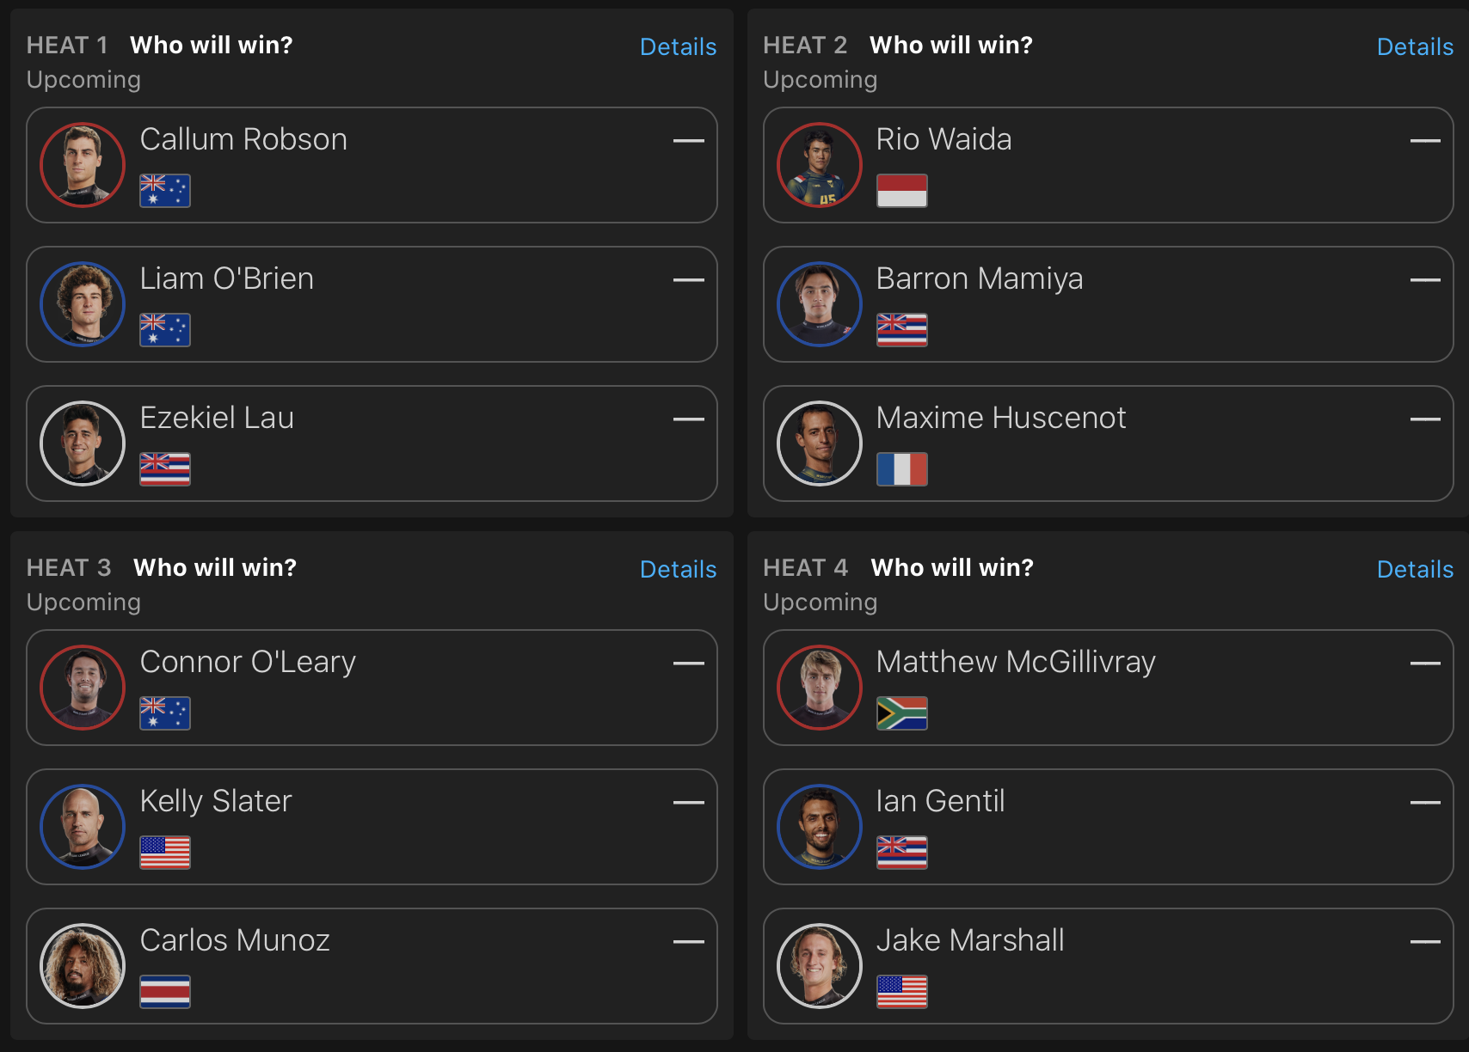1469x1052 pixels.
Task: Open Details for Heat 1
Action: click(x=678, y=46)
